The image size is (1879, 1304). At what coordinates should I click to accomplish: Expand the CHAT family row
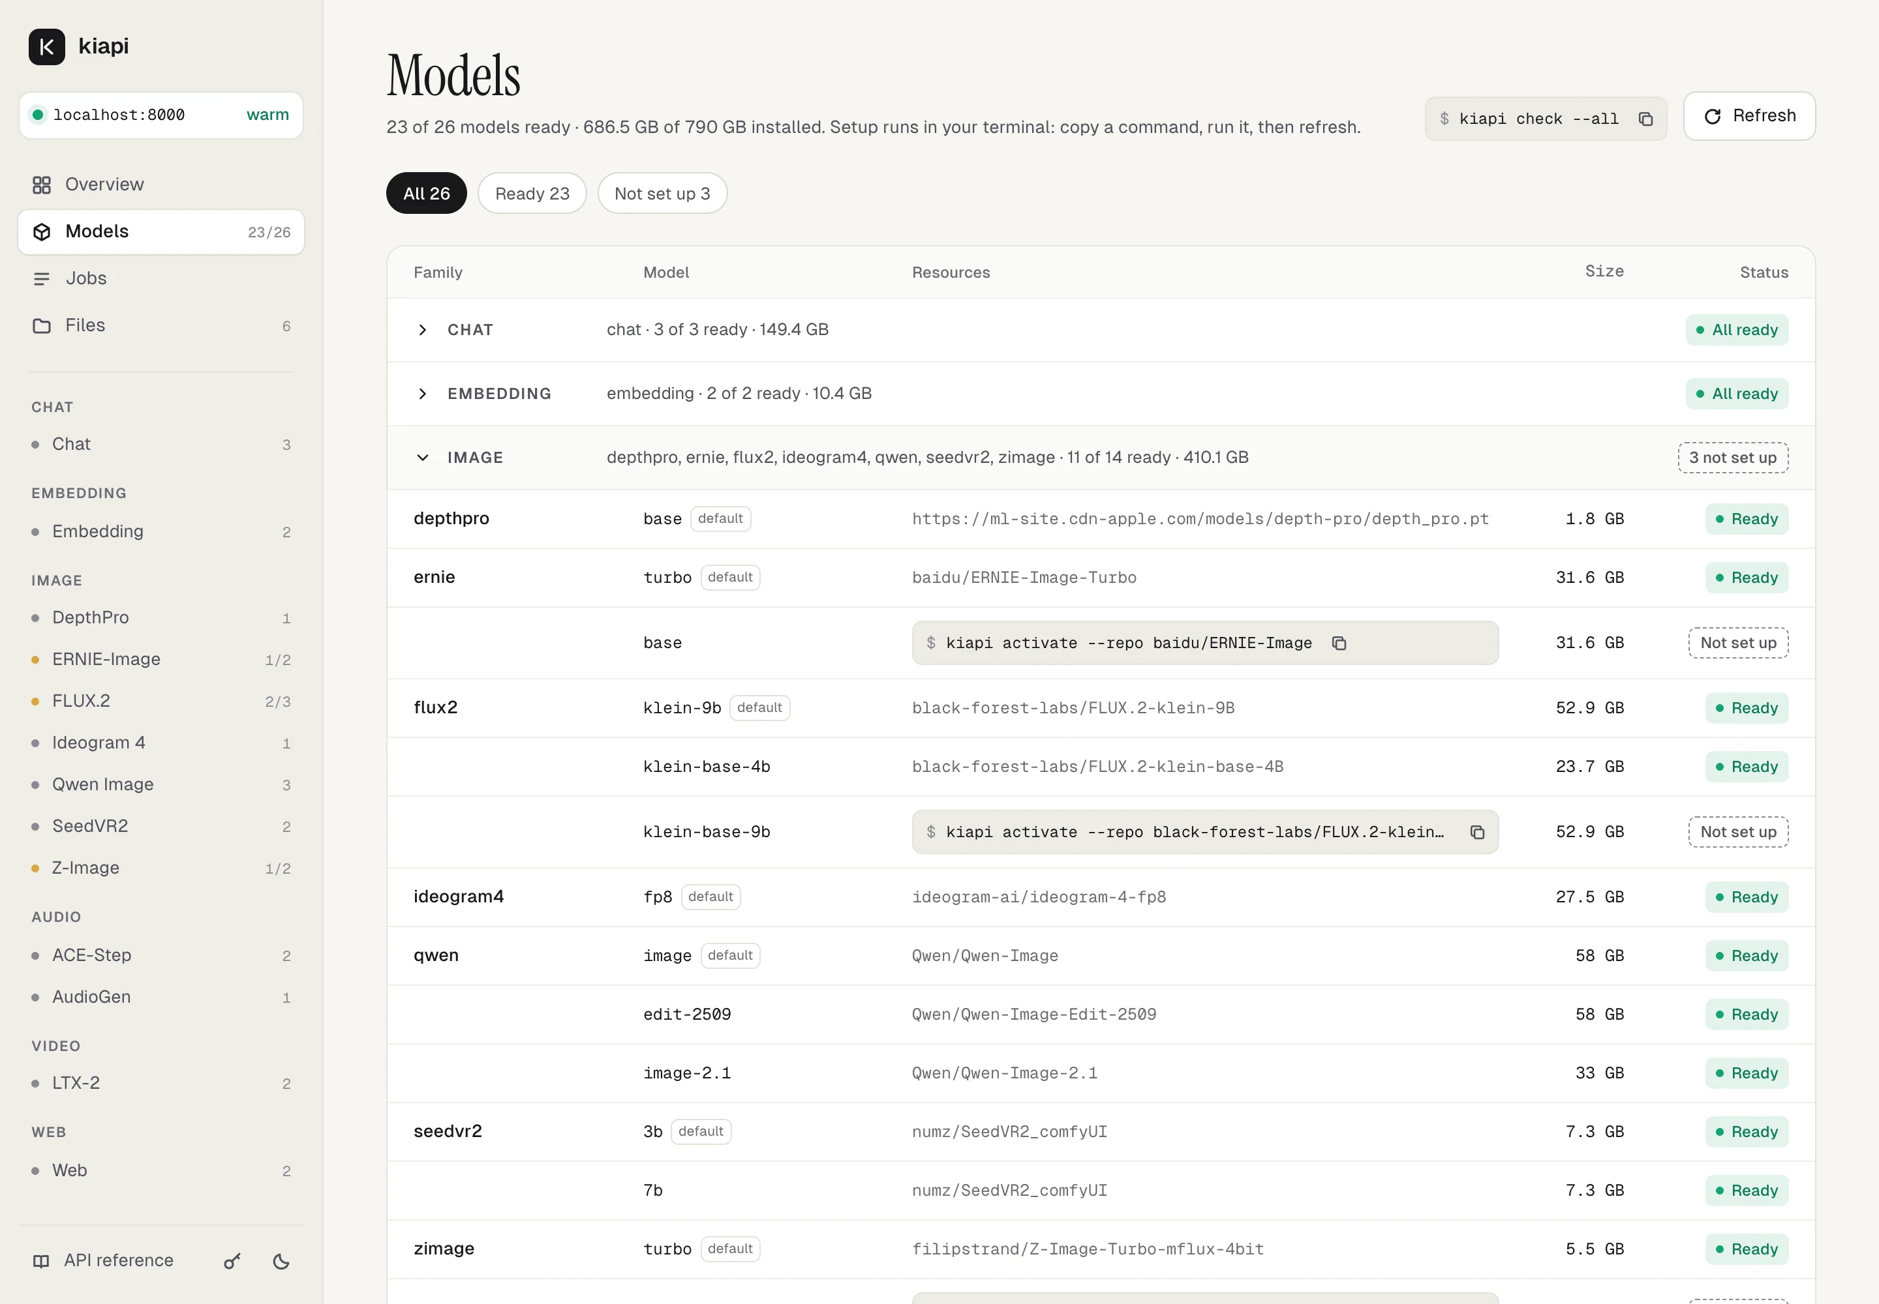[x=422, y=330]
